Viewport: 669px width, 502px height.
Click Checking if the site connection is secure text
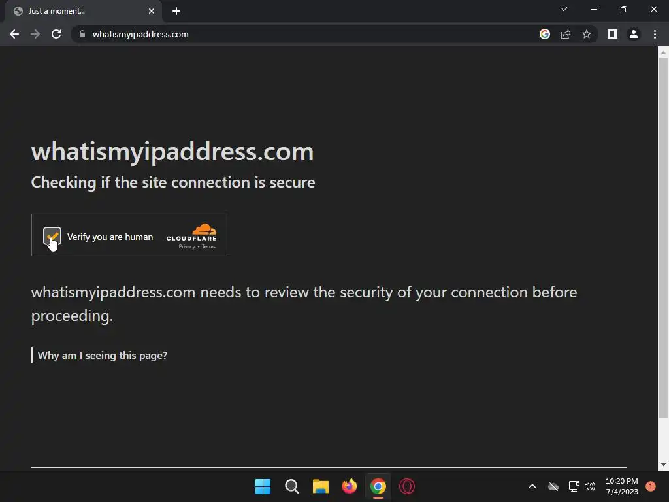173,182
